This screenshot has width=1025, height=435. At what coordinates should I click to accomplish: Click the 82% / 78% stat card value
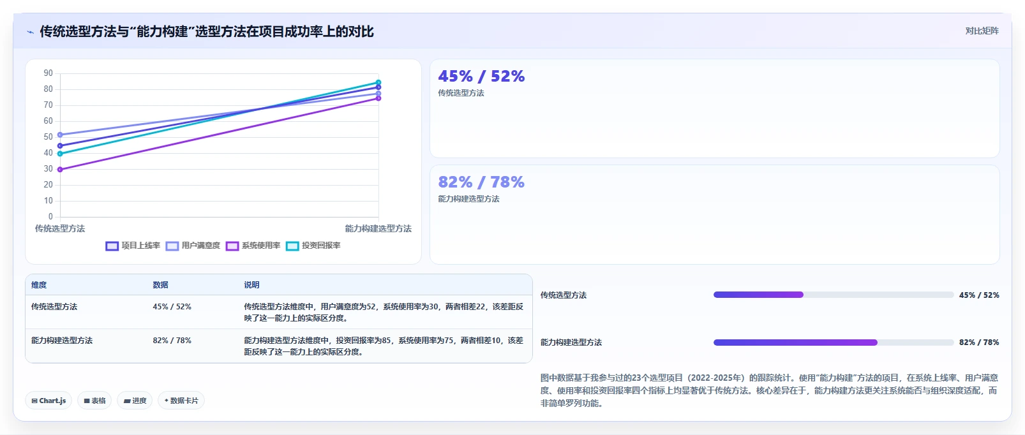[481, 182]
